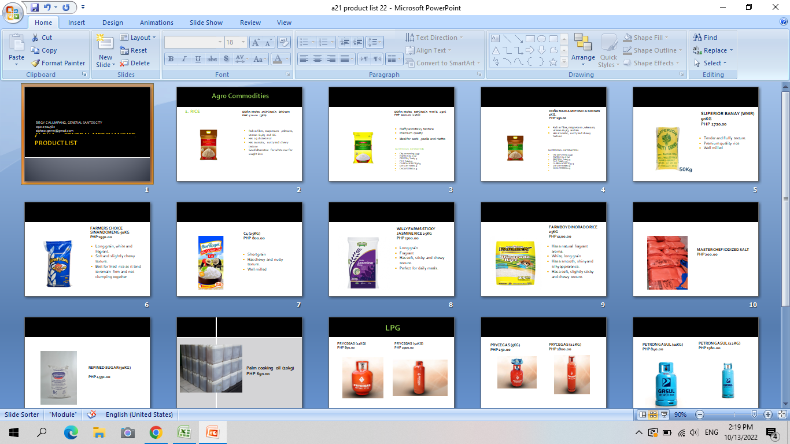Click Convert to SmartArt button

tap(444, 63)
